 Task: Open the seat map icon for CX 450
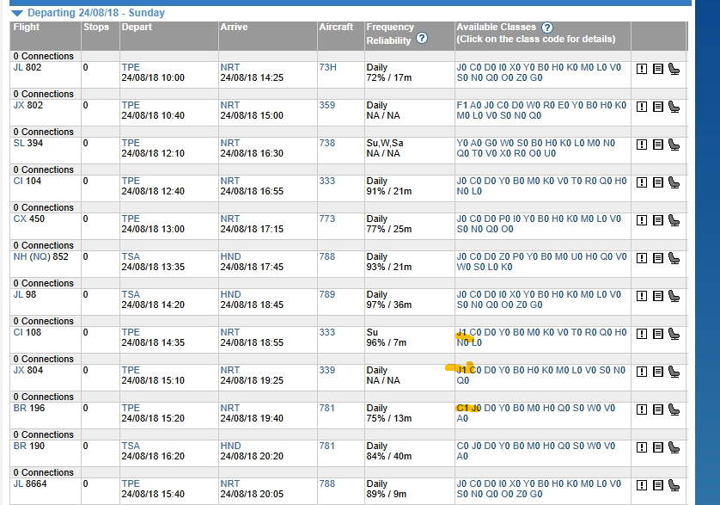click(674, 220)
